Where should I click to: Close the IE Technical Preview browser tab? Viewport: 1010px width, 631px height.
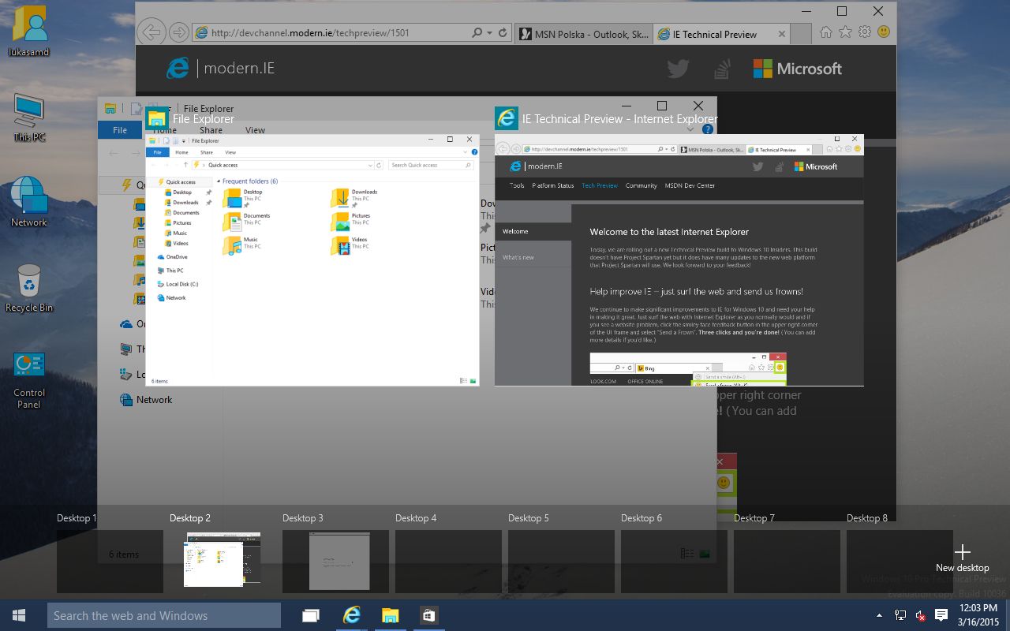pyautogui.click(x=782, y=34)
